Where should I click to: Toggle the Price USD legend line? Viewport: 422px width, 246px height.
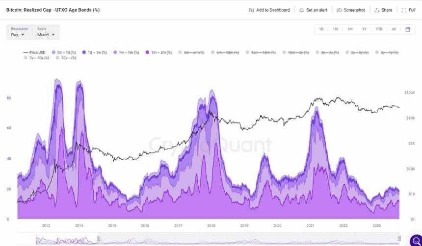click(x=34, y=52)
